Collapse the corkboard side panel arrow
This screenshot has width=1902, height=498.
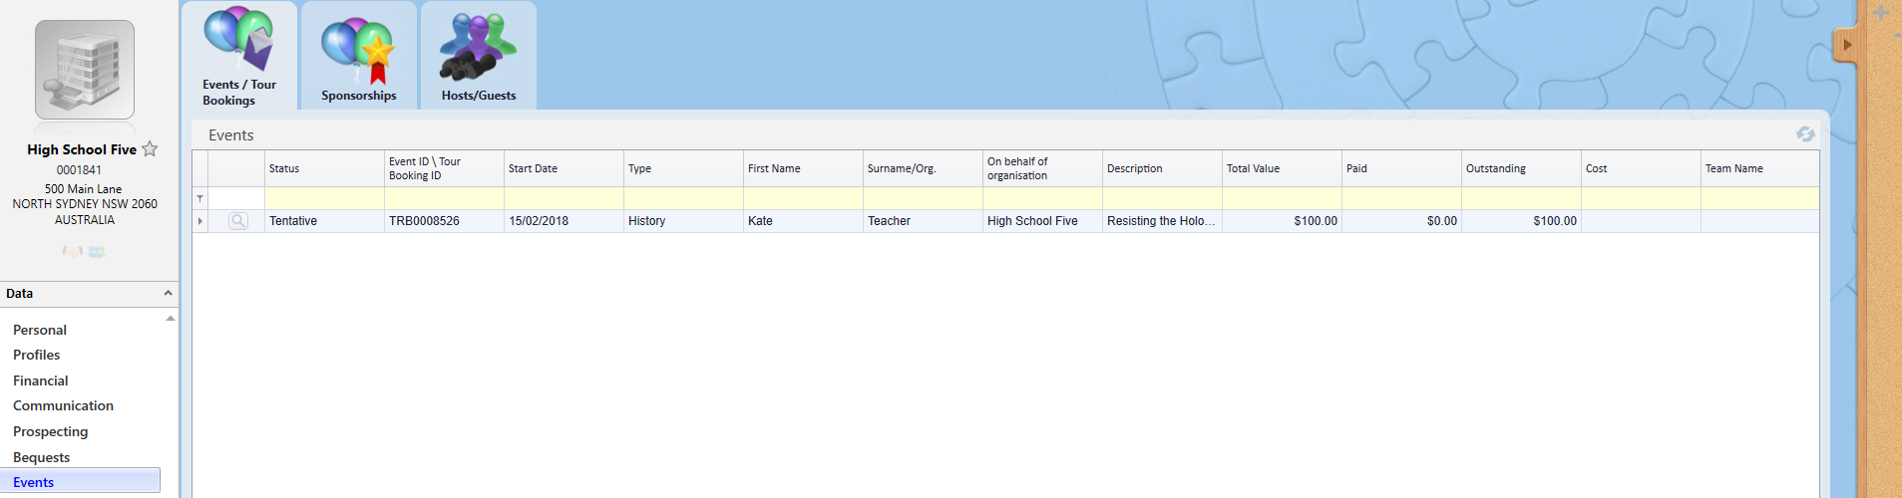coord(1847,45)
